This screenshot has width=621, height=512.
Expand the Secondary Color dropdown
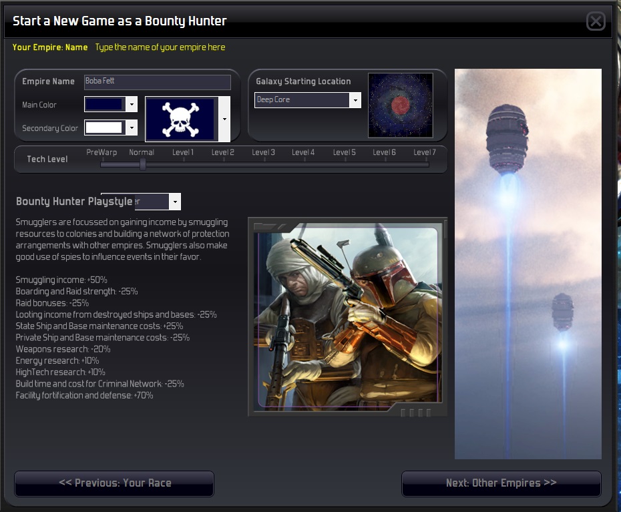click(132, 127)
